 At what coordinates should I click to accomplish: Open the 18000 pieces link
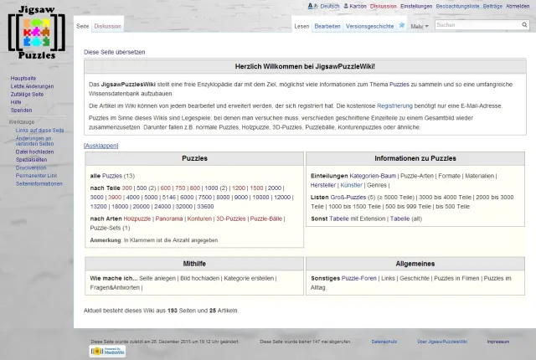(x=120, y=207)
